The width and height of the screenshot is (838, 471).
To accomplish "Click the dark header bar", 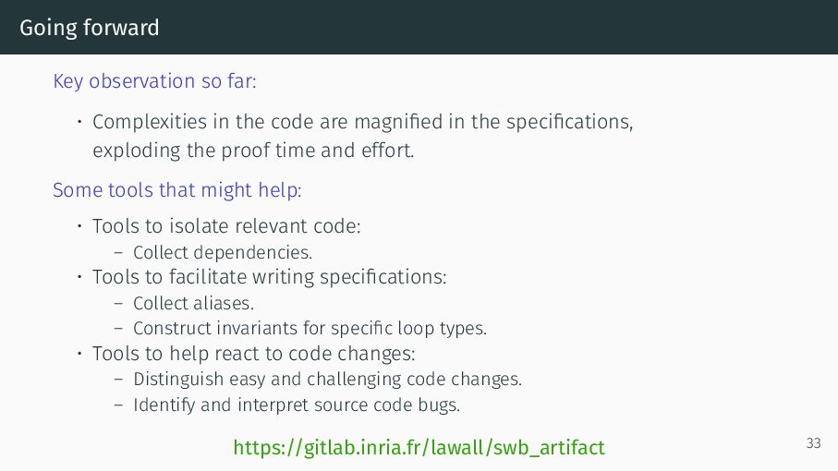I will 419,27.
